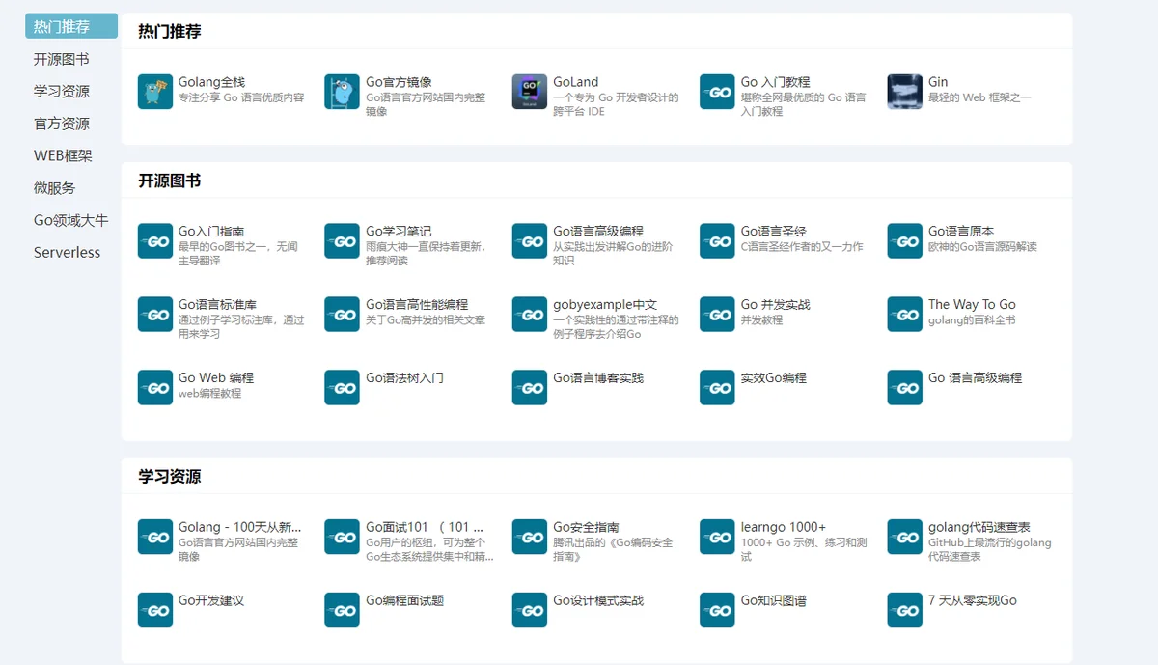1158x665 pixels.
Task: Click the Go 入门教程 logo icon
Action: (717, 92)
